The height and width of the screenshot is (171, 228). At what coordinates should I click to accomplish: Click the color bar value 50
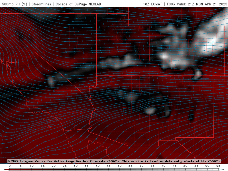119,166
